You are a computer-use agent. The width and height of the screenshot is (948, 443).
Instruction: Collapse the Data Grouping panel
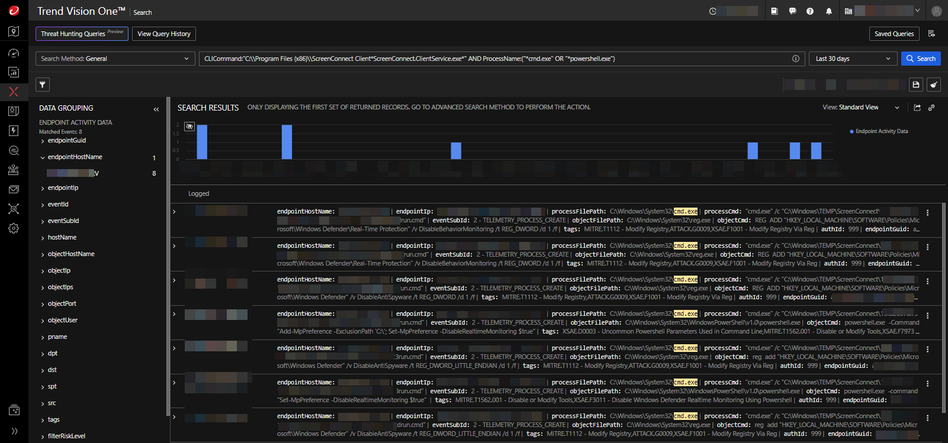coord(156,109)
